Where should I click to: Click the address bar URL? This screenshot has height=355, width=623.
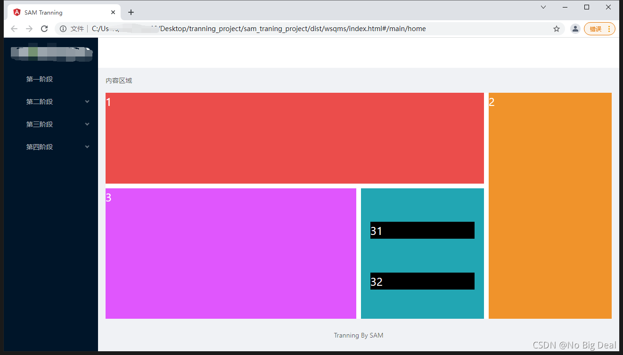[x=259, y=29]
